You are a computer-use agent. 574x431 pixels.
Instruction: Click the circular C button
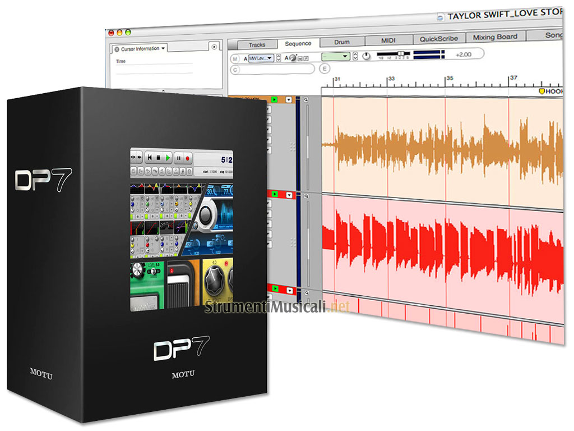click(235, 70)
